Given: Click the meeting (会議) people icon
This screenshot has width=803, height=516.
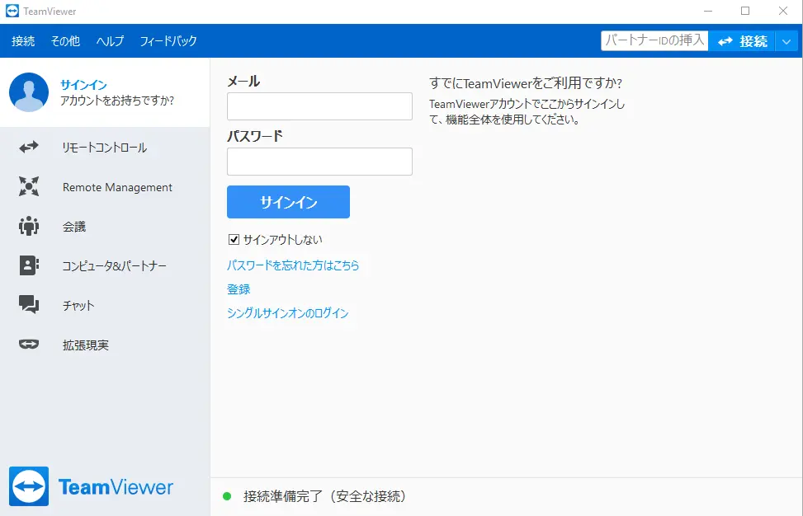Looking at the screenshot, I should tap(29, 226).
